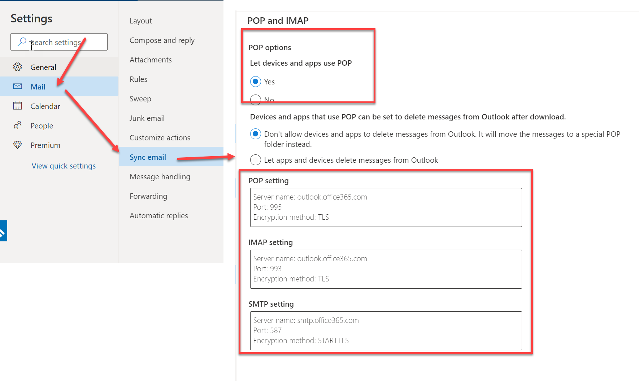
Task: Click View quick settings link
Action: [x=64, y=166]
